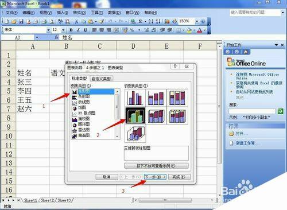This screenshot has width=287, height=210.
Task: Expand the Name Box dropdown arrow
Action: (x=37, y=37)
